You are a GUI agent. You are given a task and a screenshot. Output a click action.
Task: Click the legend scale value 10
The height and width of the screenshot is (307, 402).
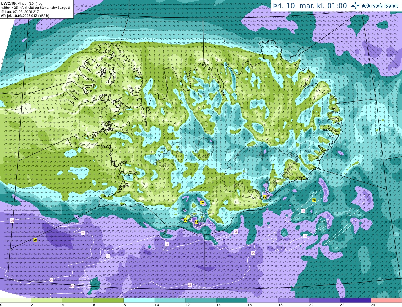click(156, 305)
